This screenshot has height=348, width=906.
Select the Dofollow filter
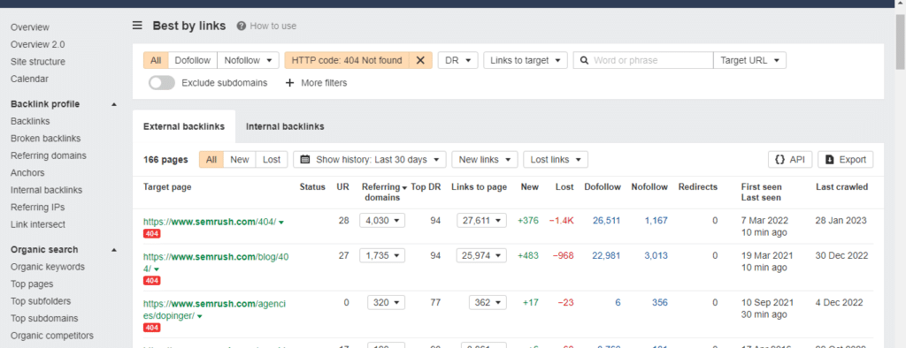tap(193, 60)
